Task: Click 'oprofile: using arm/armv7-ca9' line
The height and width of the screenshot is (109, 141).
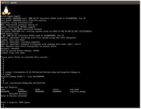Action: pos(16,23)
